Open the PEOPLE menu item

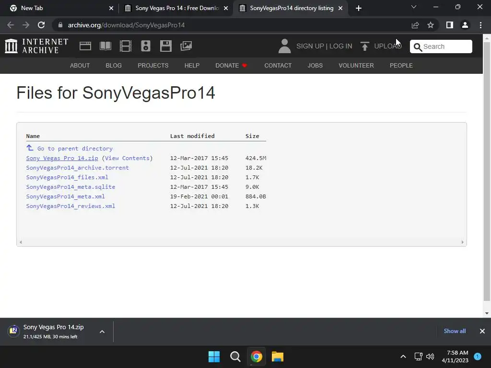click(x=401, y=65)
